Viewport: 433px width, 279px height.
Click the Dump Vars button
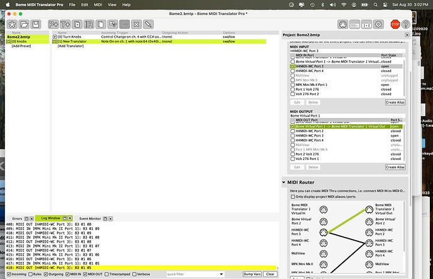[252, 274]
